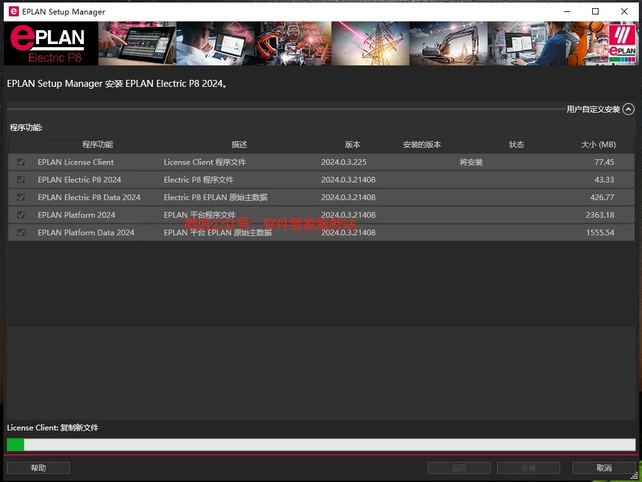This screenshot has width=642, height=482.
Task: Maximize the EPLAN Setup Manager window
Action: pyautogui.click(x=595, y=11)
